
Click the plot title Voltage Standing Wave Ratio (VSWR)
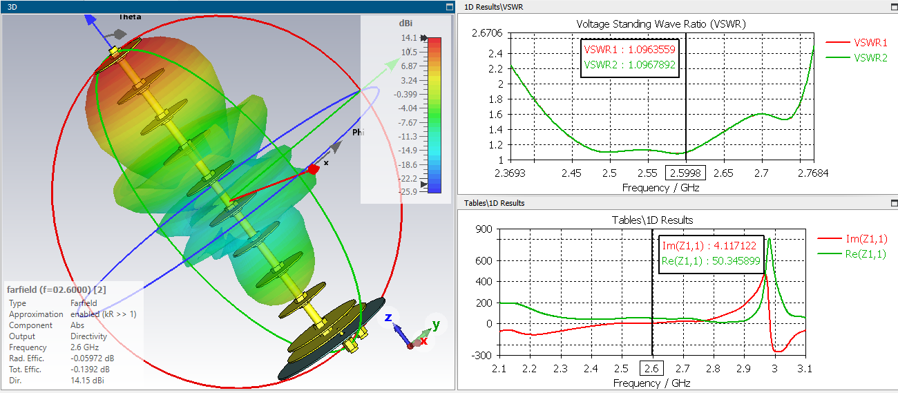tap(661, 24)
